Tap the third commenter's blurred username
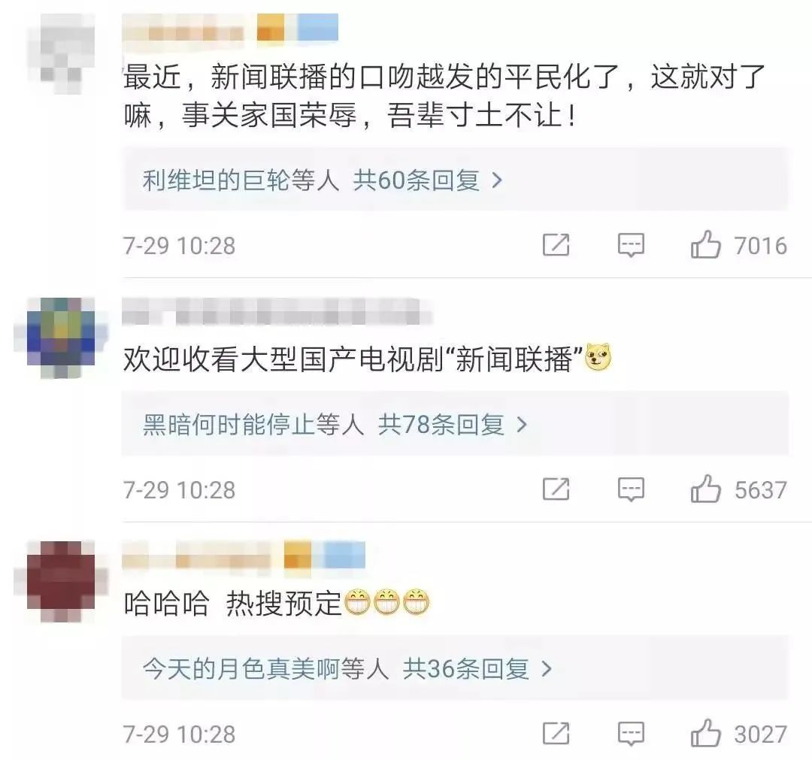The height and width of the screenshot is (760, 812). [x=197, y=558]
